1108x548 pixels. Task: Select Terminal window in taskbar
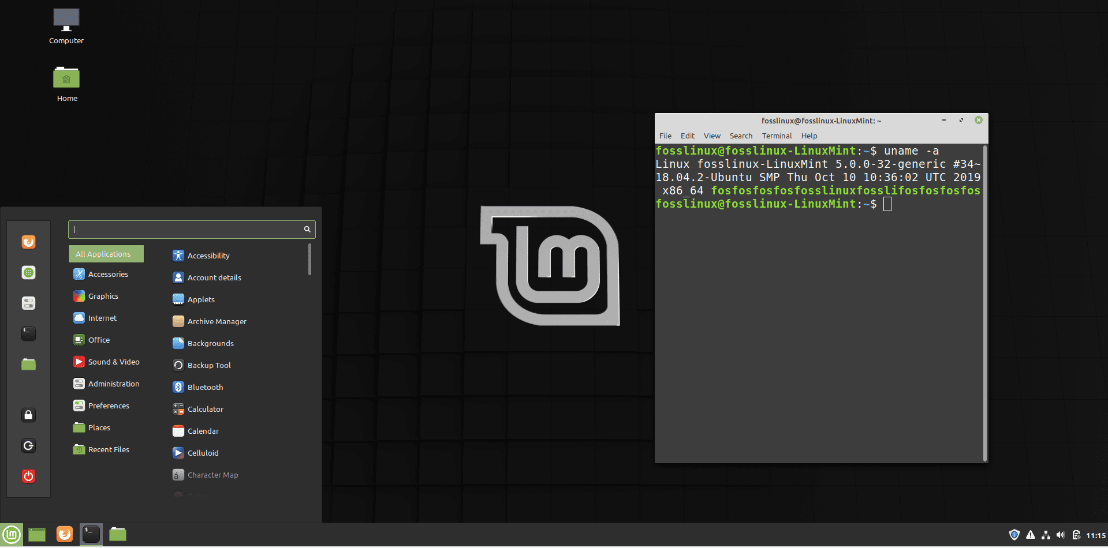pos(91,535)
